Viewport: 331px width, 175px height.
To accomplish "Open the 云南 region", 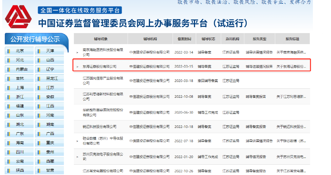I will [19, 161].
